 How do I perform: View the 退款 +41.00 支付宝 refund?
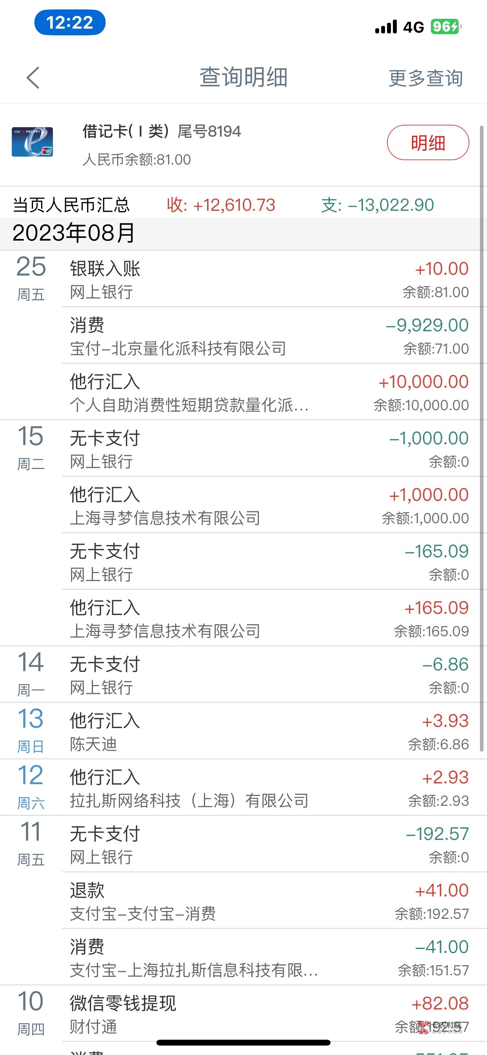tap(270, 901)
